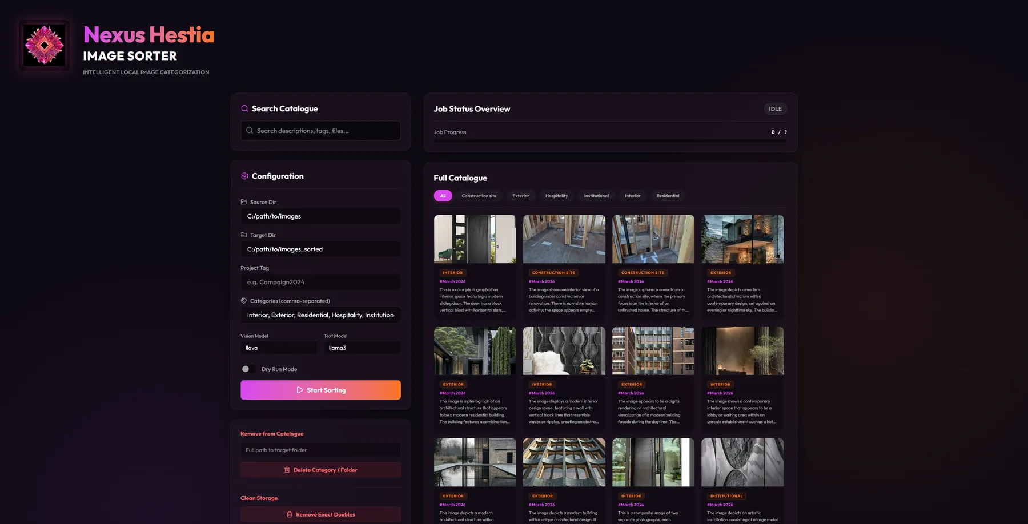Viewport: 1028px width, 524px height.
Task: Filter catalogue by Hospitality
Action: pyautogui.click(x=557, y=196)
